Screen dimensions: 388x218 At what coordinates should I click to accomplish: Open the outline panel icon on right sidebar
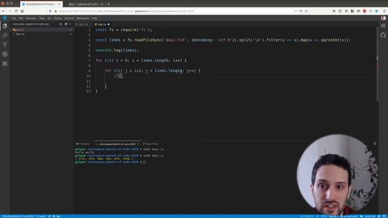(x=383, y=25)
